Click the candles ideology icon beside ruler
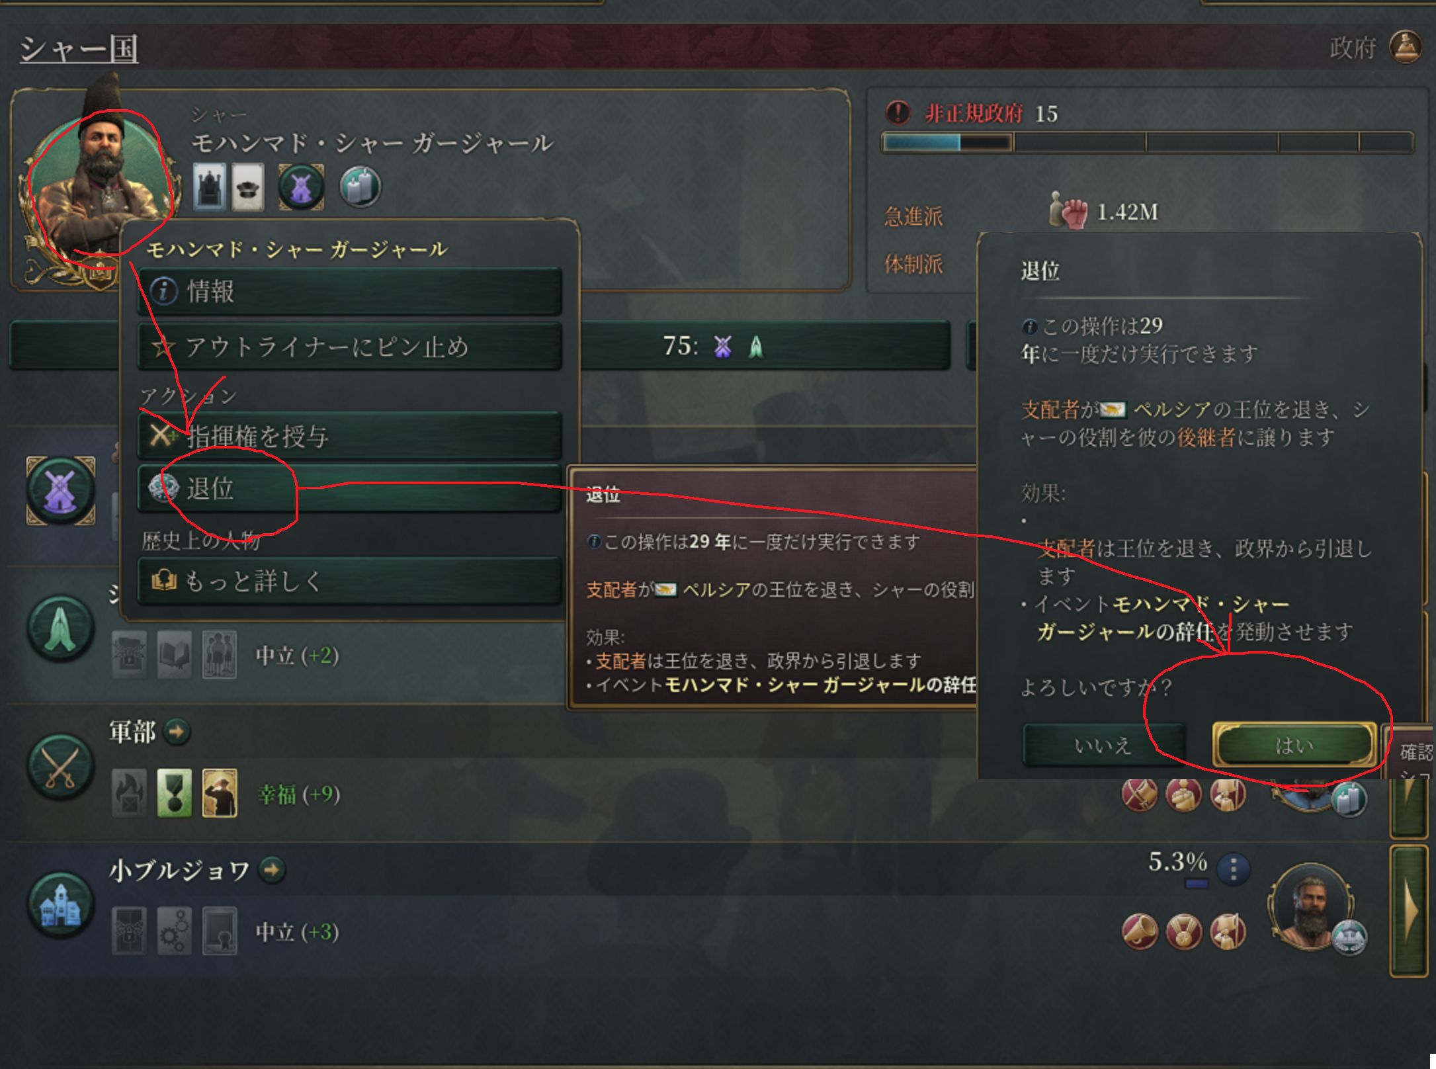1436x1069 pixels. click(x=360, y=187)
